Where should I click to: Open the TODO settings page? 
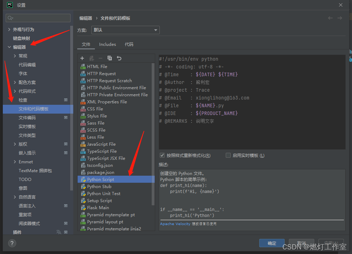coord(25,180)
